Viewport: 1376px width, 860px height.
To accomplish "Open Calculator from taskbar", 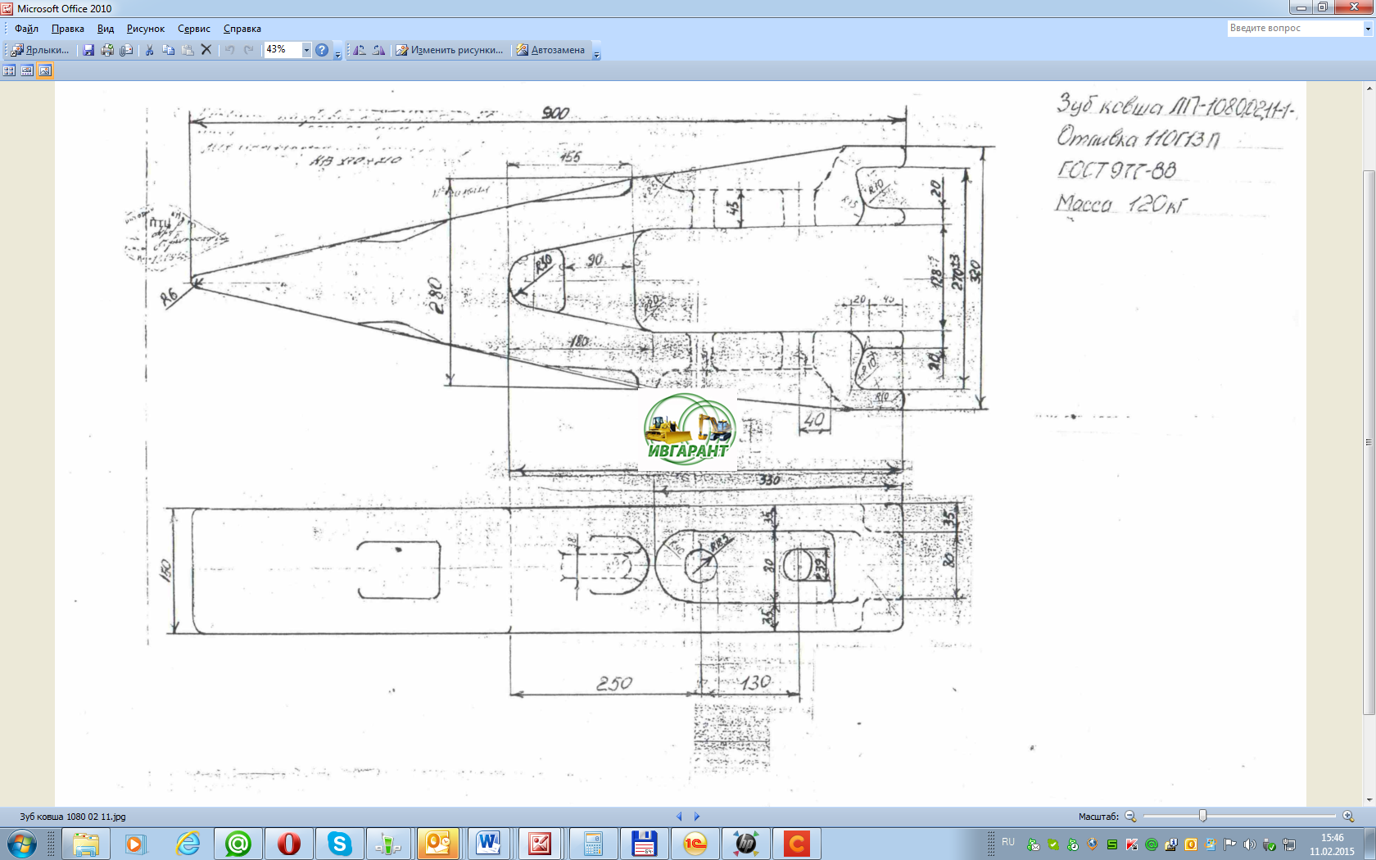I will pos(592,844).
